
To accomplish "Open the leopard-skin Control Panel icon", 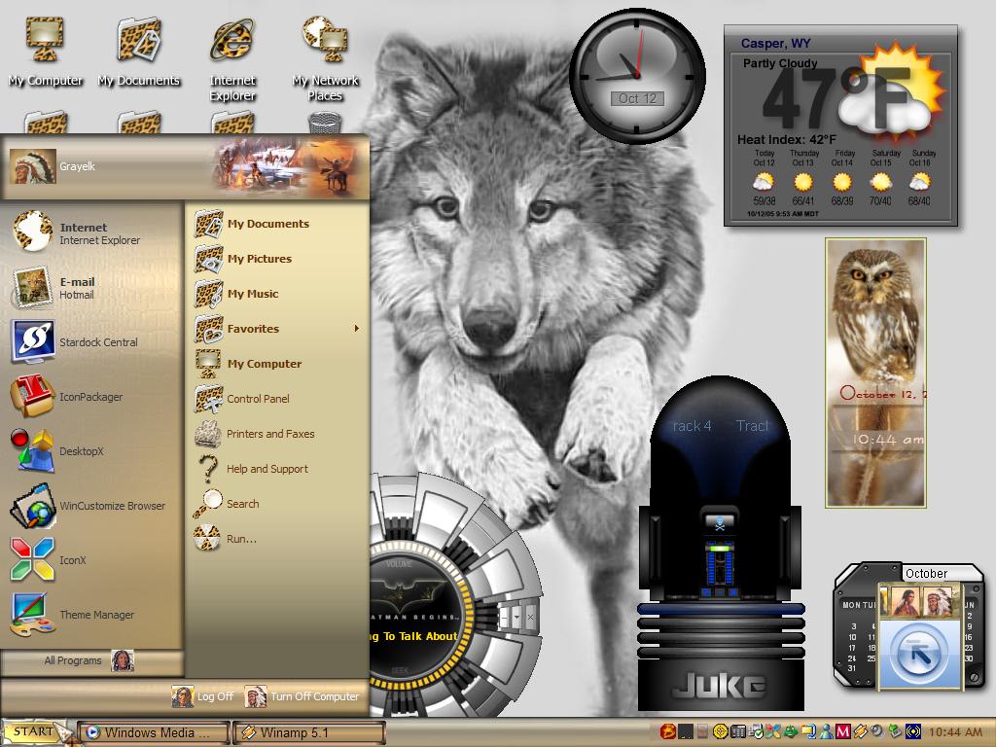I will [208, 399].
